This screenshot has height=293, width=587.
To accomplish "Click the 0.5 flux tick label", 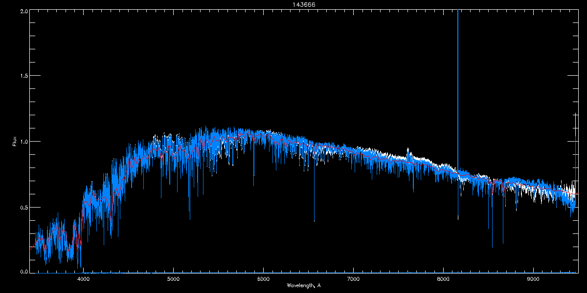I will pyautogui.click(x=23, y=208).
